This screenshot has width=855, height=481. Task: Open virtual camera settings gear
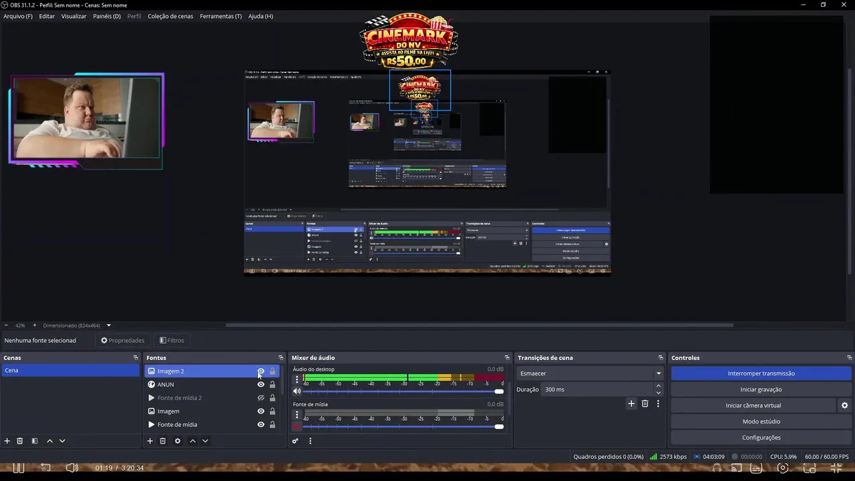coord(844,406)
